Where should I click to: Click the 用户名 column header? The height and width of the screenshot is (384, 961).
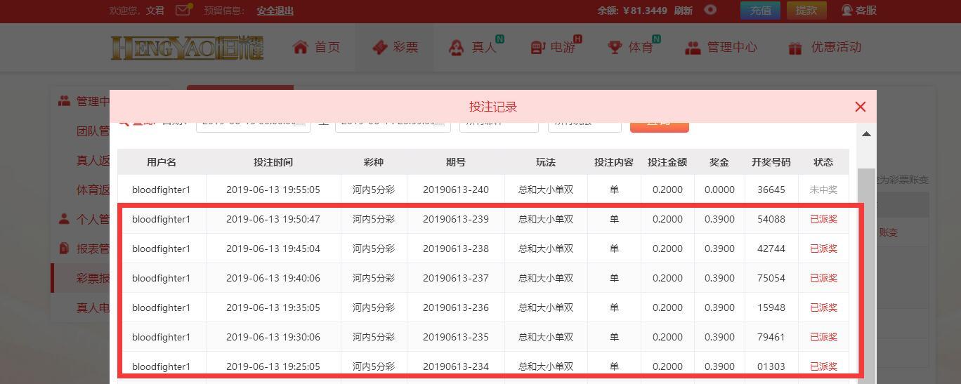click(162, 162)
